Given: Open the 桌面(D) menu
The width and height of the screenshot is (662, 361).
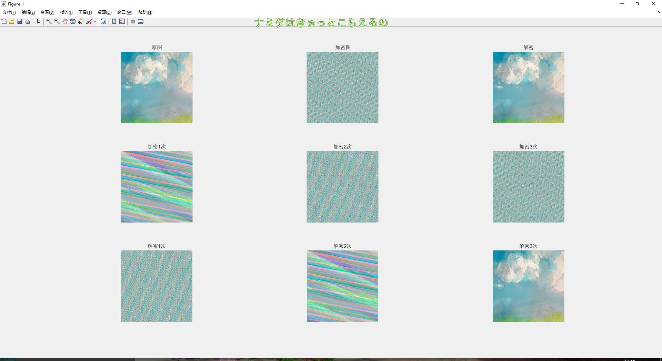Looking at the screenshot, I should [x=104, y=12].
